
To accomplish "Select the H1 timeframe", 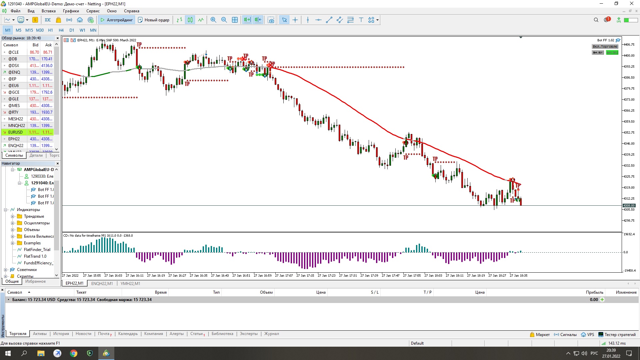I will click(50, 30).
